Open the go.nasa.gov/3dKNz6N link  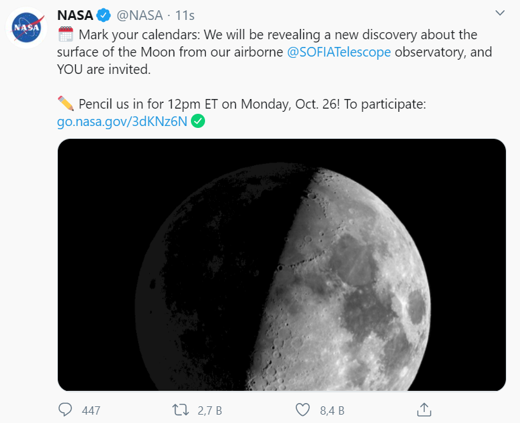(122, 122)
